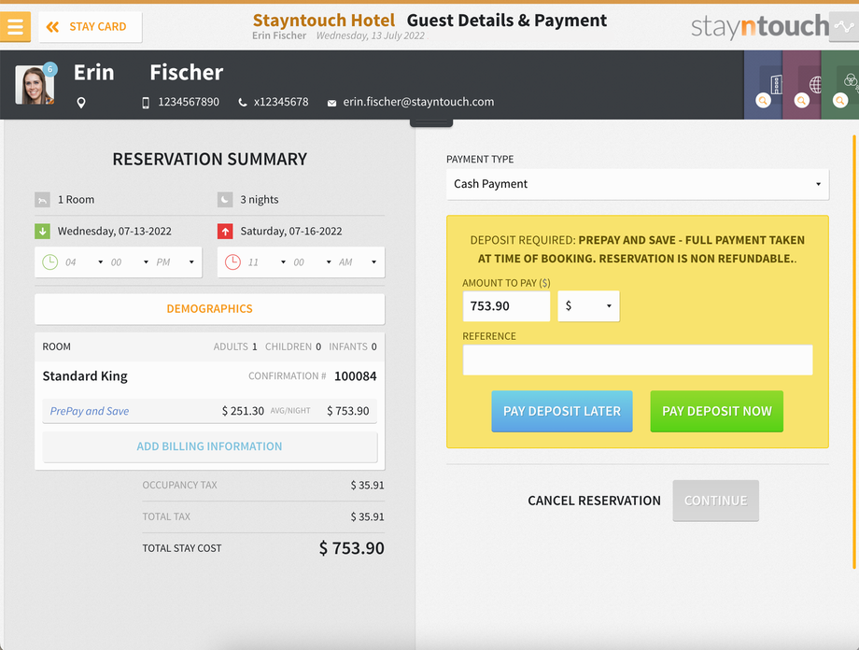Click the Standard King room name
The height and width of the screenshot is (650, 859).
[x=85, y=376]
